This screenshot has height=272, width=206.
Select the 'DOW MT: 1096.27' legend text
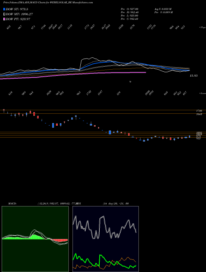tap(19, 14)
